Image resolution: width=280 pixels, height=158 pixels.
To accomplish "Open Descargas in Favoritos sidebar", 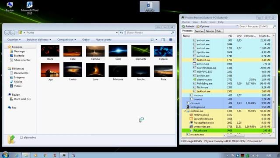I will coord(18,51).
